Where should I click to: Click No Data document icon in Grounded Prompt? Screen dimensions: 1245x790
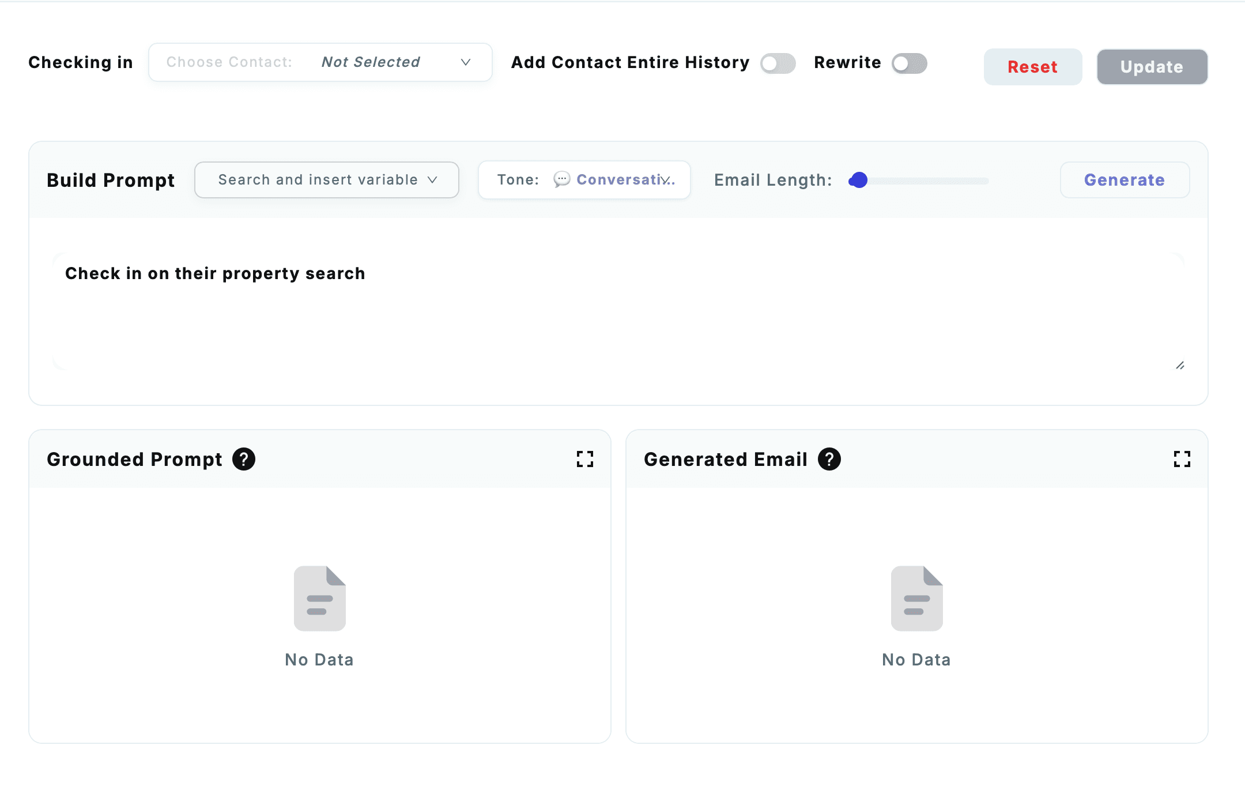[x=319, y=599]
